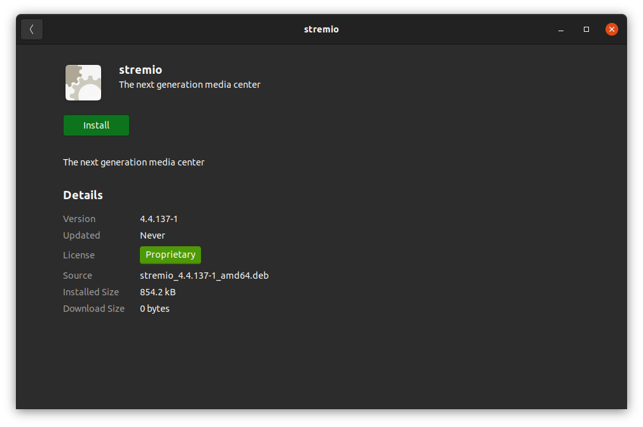Select the source filename stremio_4.4.137-1_amd64.deb
The height and width of the screenshot is (427, 643).
coord(204,276)
